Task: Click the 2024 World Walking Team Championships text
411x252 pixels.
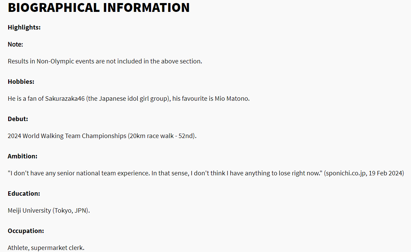Action: pos(67,136)
